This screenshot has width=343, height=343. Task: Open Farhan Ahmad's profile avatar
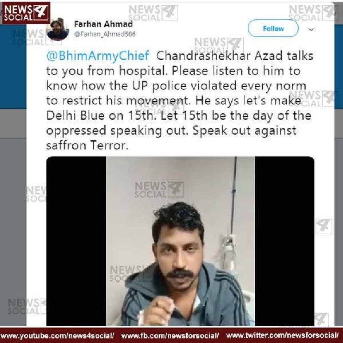pos(57,29)
